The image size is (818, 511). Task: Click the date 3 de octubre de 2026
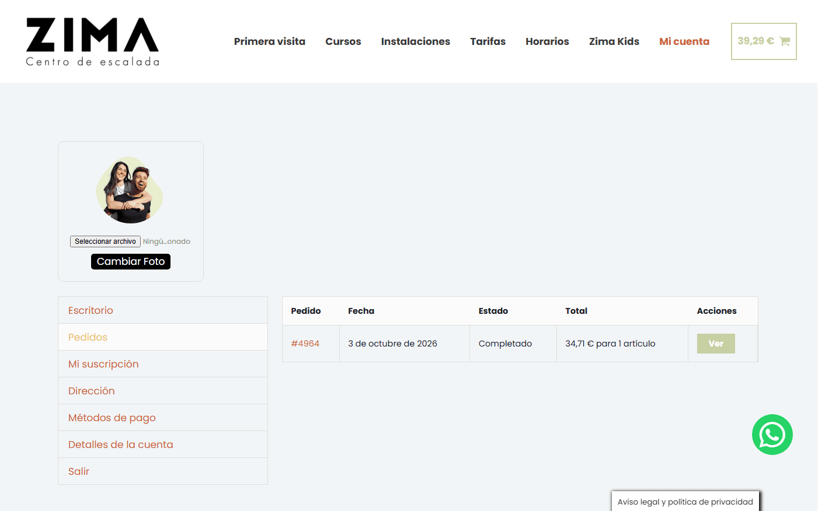pos(392,344)
